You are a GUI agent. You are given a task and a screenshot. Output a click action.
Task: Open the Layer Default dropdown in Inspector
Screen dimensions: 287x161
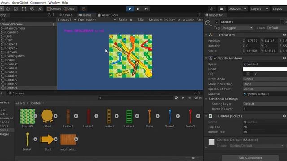[277, 28]
